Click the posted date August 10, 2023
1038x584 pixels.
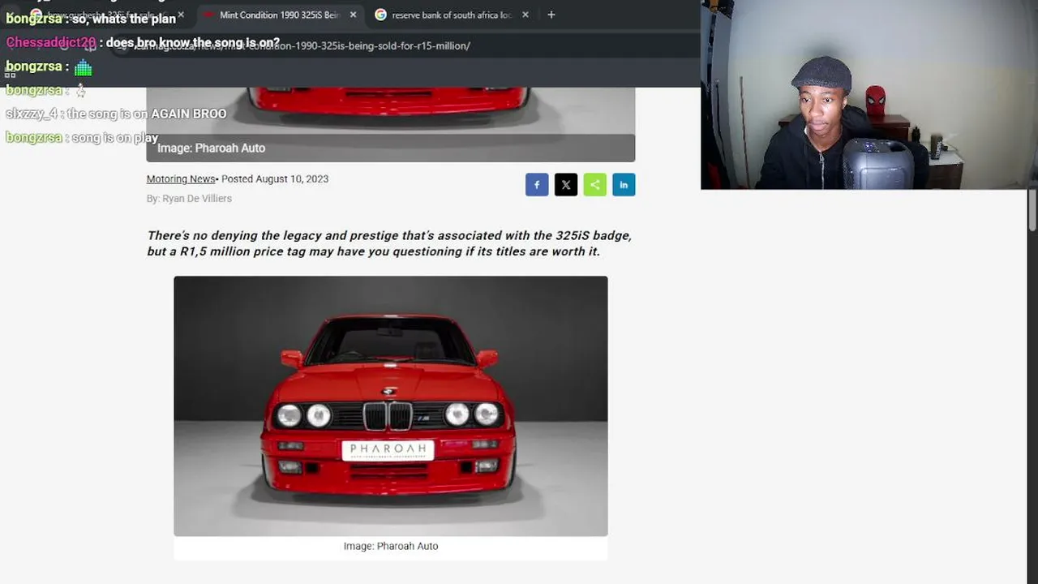pos(292,179)
